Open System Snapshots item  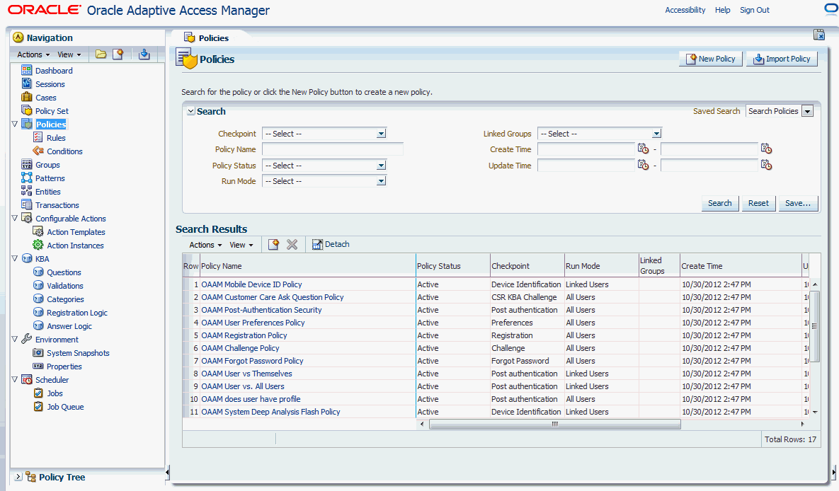click(x=78, y=353)
